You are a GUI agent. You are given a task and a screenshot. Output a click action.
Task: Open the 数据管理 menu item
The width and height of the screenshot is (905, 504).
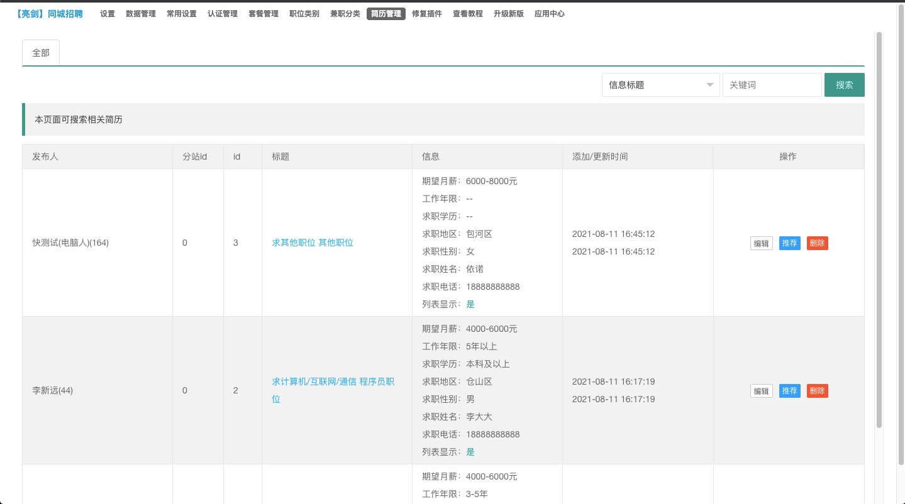pyautogui.click(x=141, y=14)
